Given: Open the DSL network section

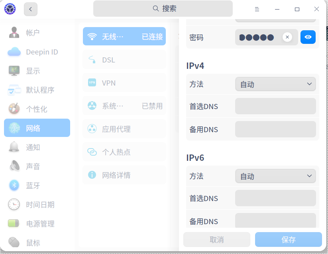Looking at the screenshot, I should pos(124,60).
